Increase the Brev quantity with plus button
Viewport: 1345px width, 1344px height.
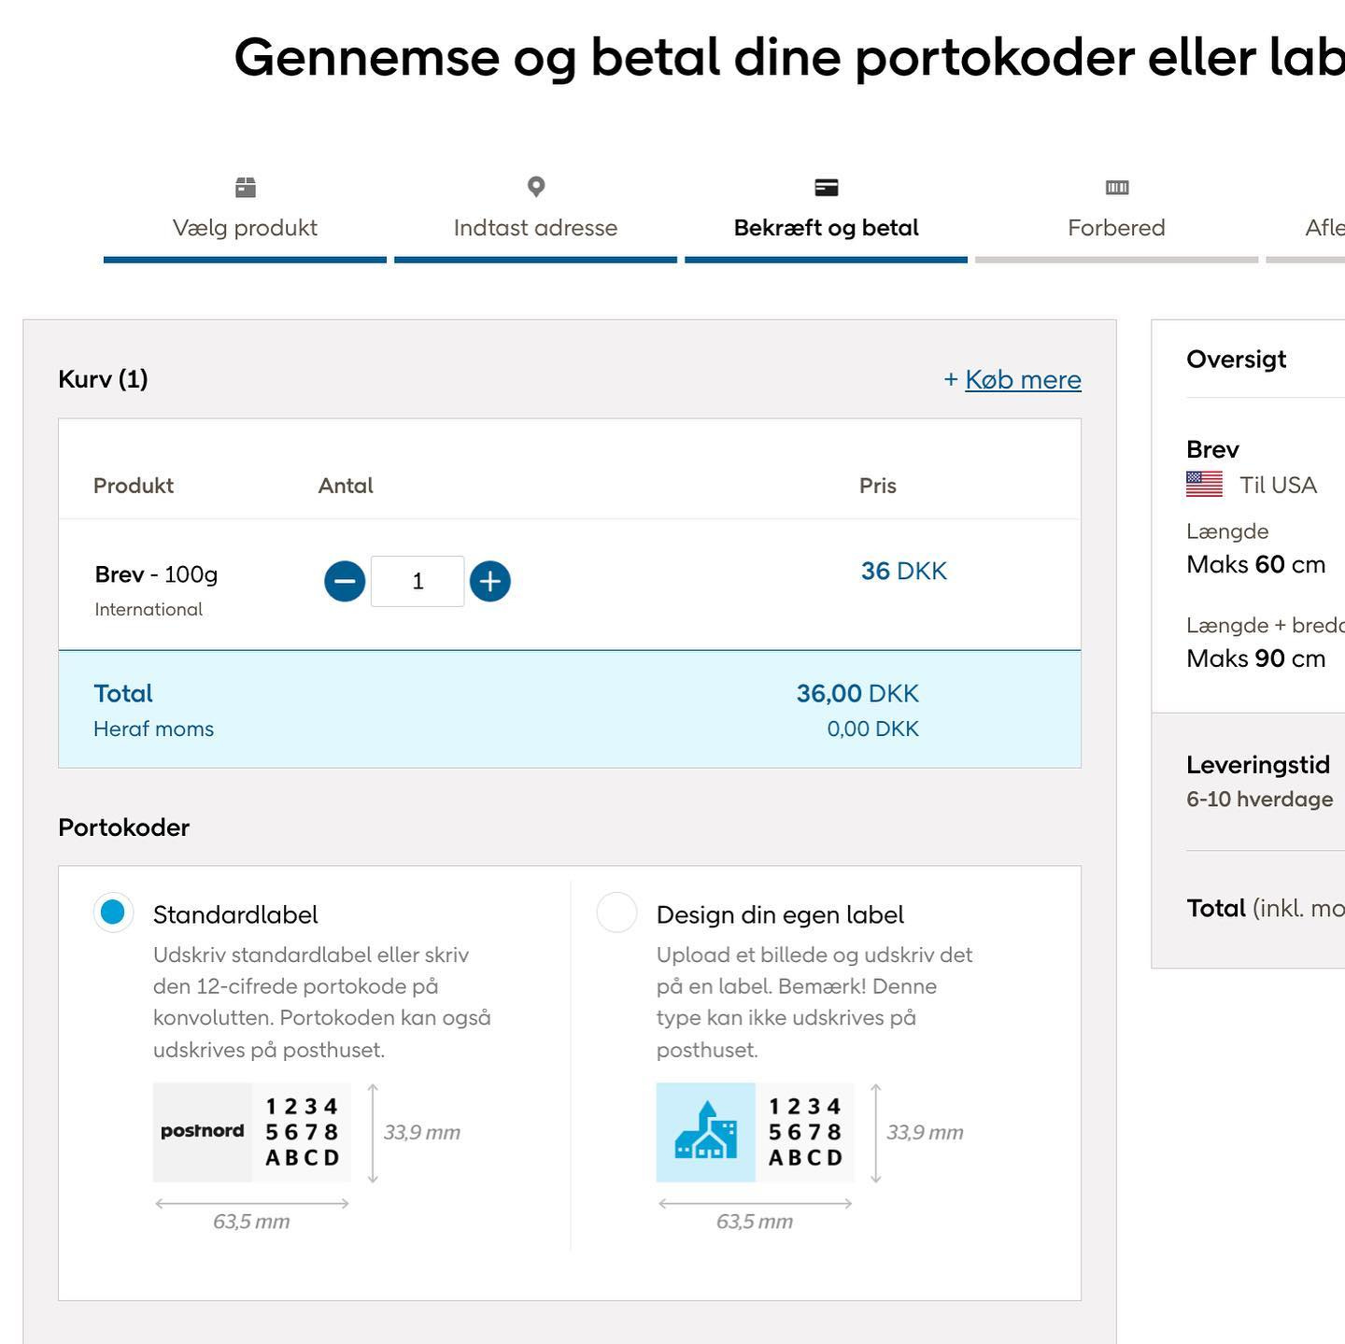pyautogui.click(x=489, y=580)
